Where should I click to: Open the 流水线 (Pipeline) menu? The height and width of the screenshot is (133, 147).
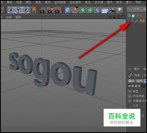click(x=99, y=2)
